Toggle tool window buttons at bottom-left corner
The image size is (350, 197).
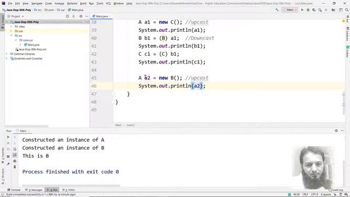click(x=3, y=195)
